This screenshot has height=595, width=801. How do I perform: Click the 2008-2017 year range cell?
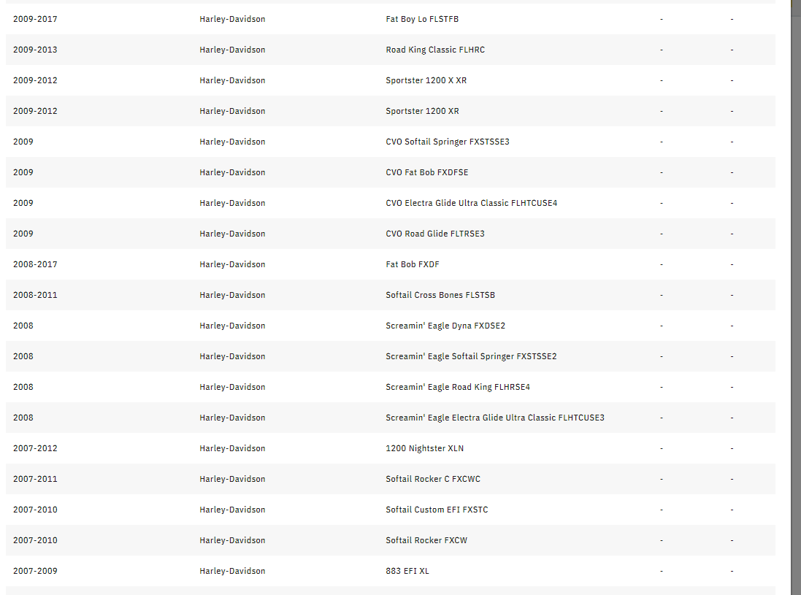[x=35, y=264]
